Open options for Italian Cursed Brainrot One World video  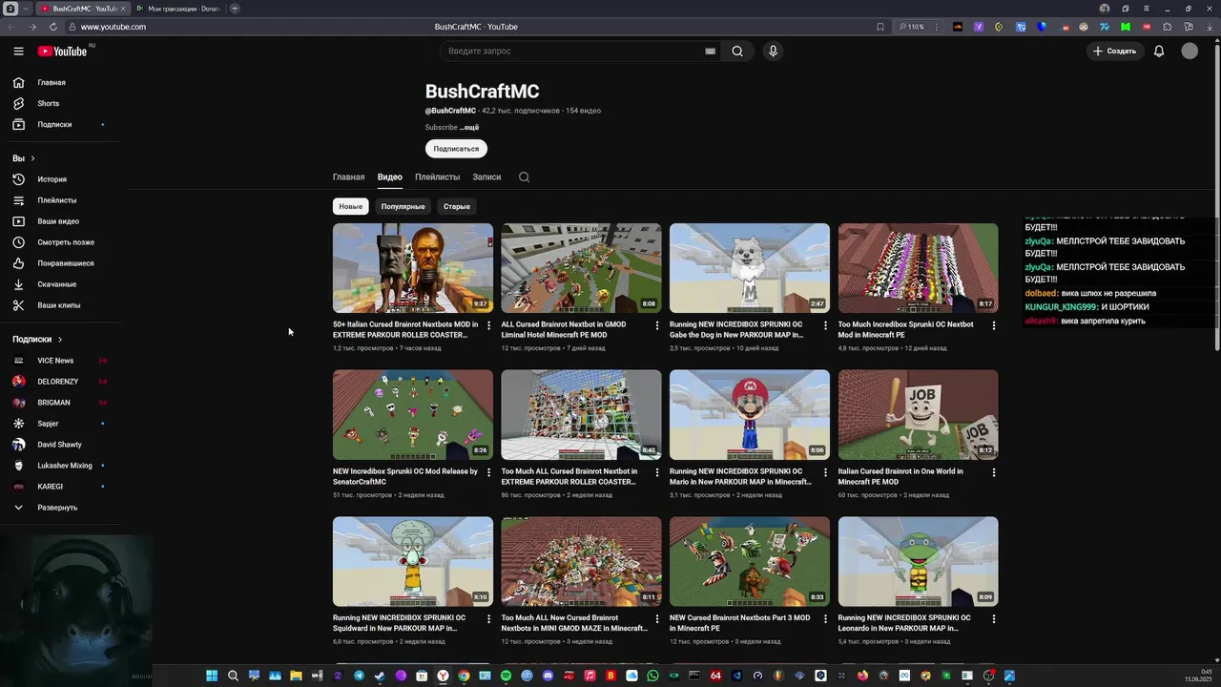click(x=993, y=472)
